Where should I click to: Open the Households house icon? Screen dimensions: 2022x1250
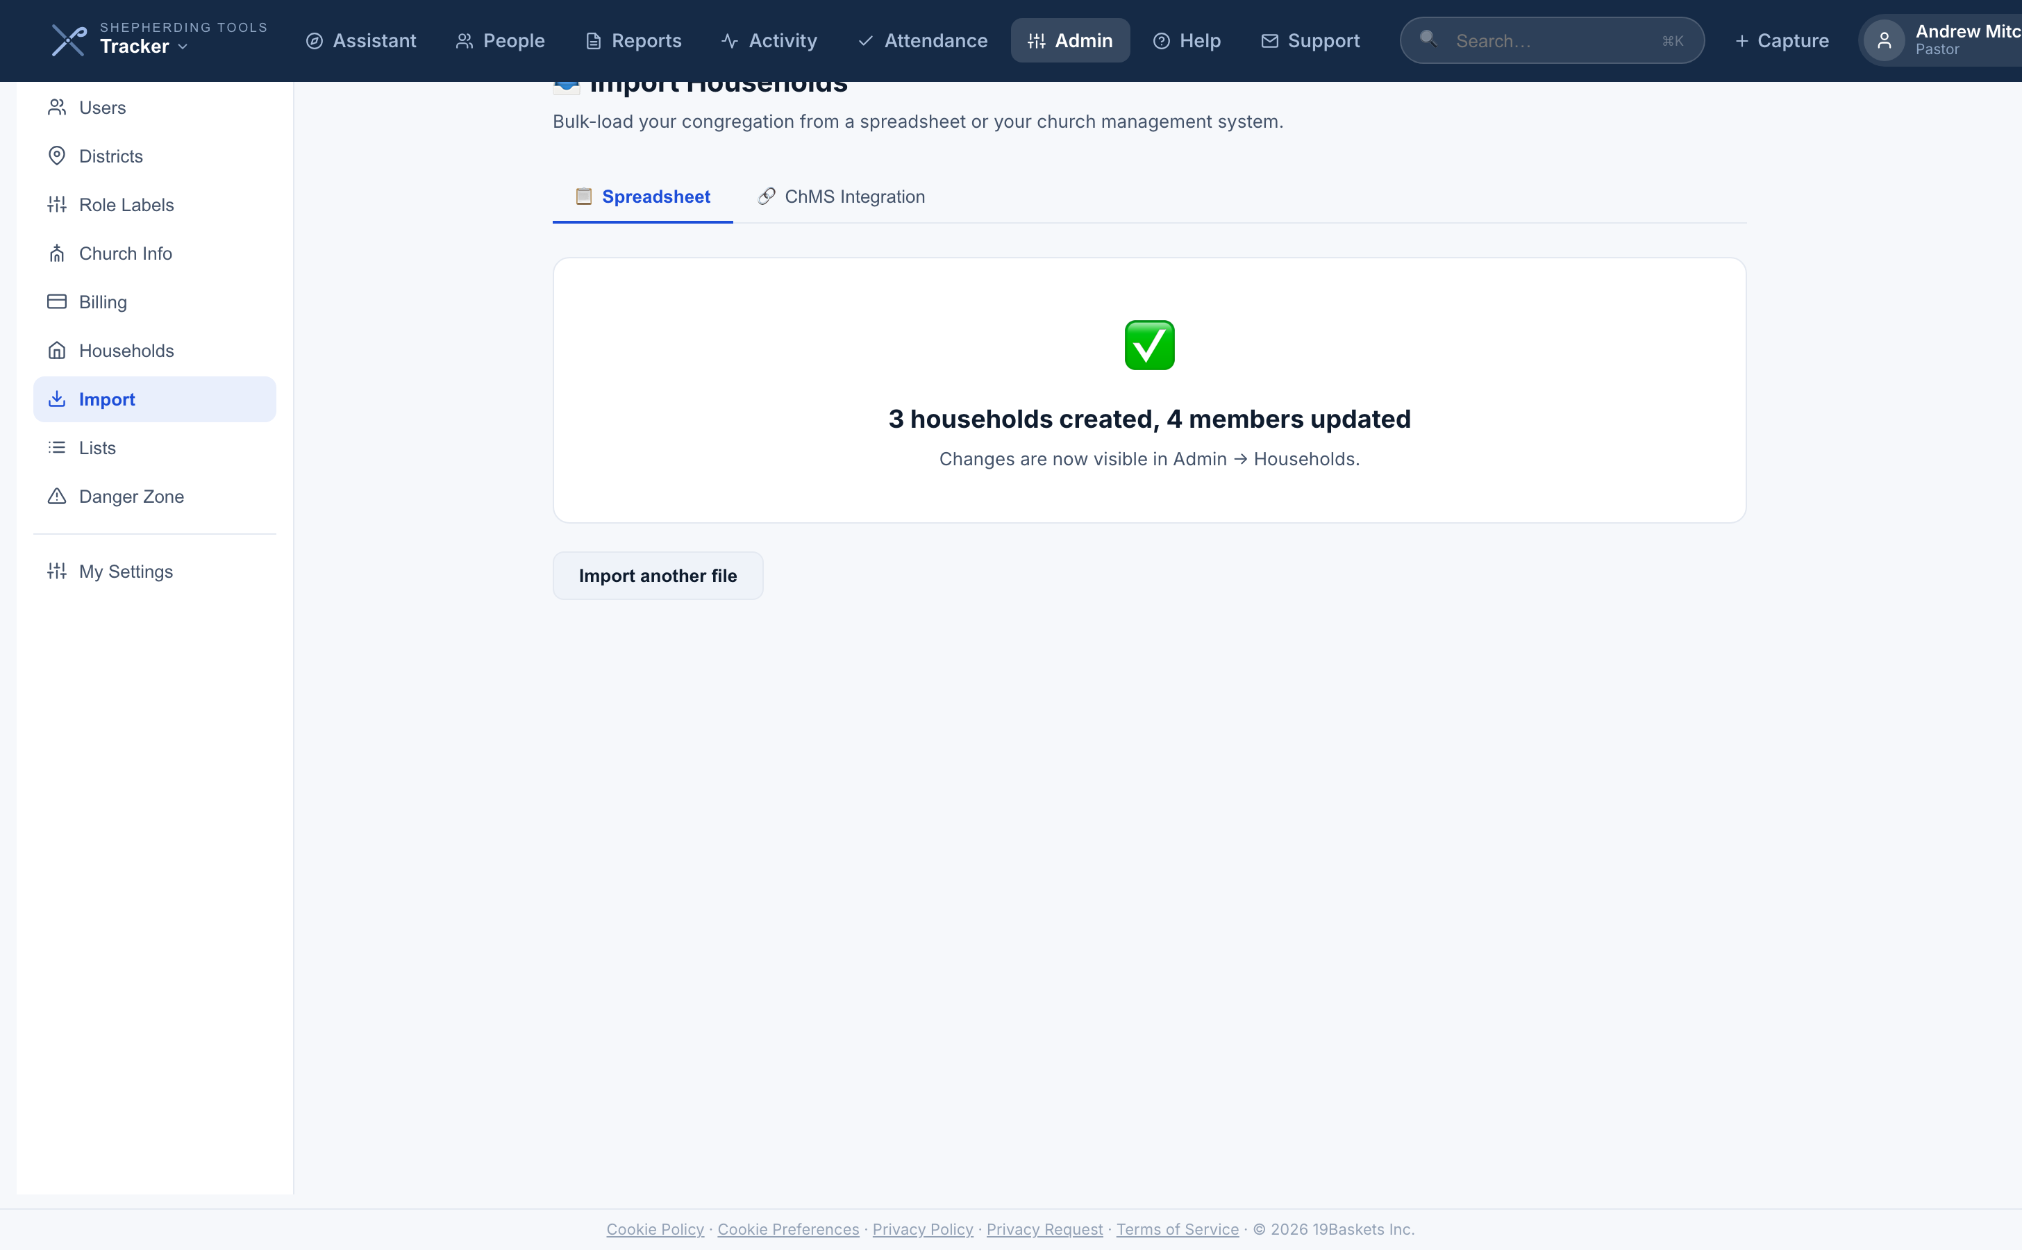(57, 351)
